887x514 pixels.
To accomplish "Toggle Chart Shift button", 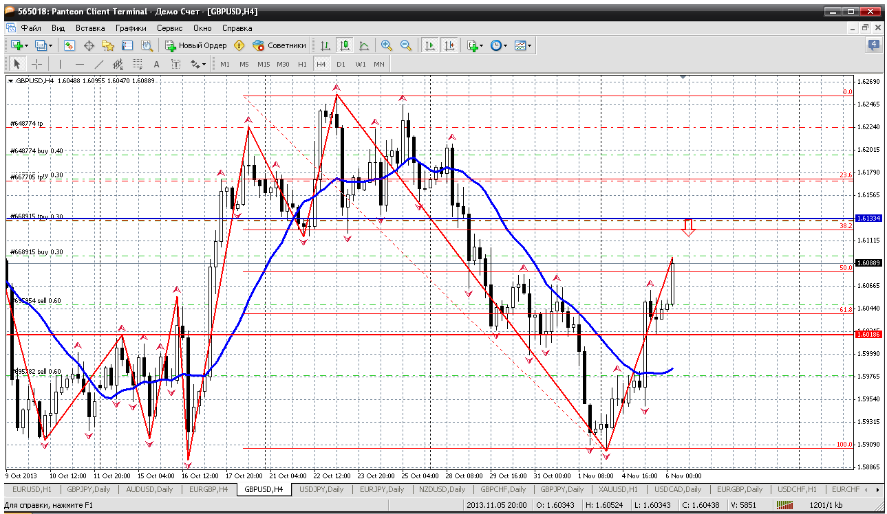I will tap(449, 45).
